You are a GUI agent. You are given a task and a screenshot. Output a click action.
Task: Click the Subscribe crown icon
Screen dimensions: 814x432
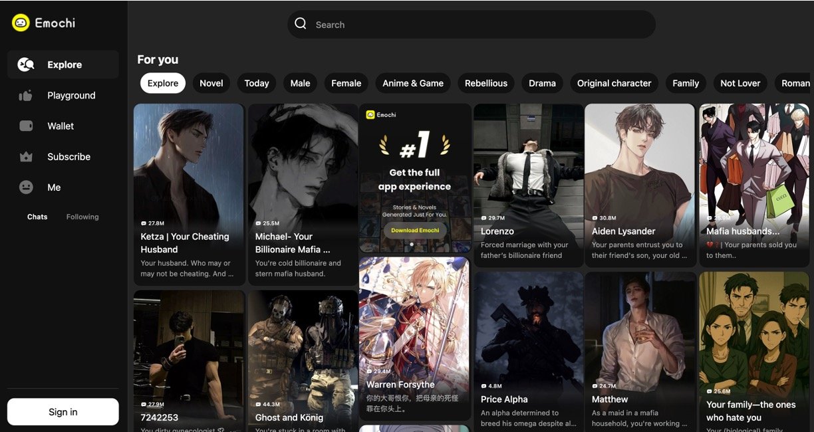click(x=26, y=157)
